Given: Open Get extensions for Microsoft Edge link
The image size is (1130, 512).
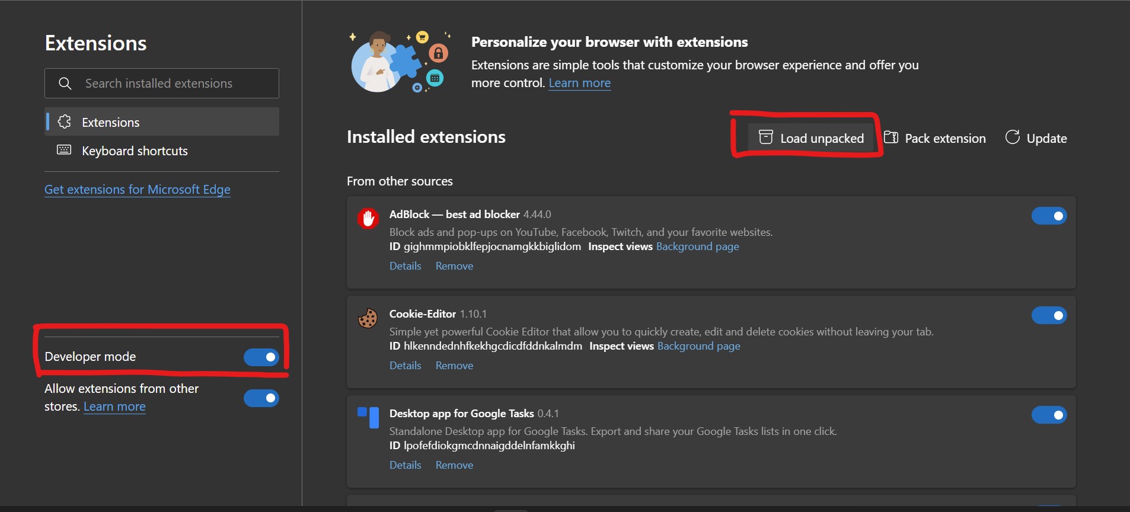Looking at the screenshot, I should point(138,190).
